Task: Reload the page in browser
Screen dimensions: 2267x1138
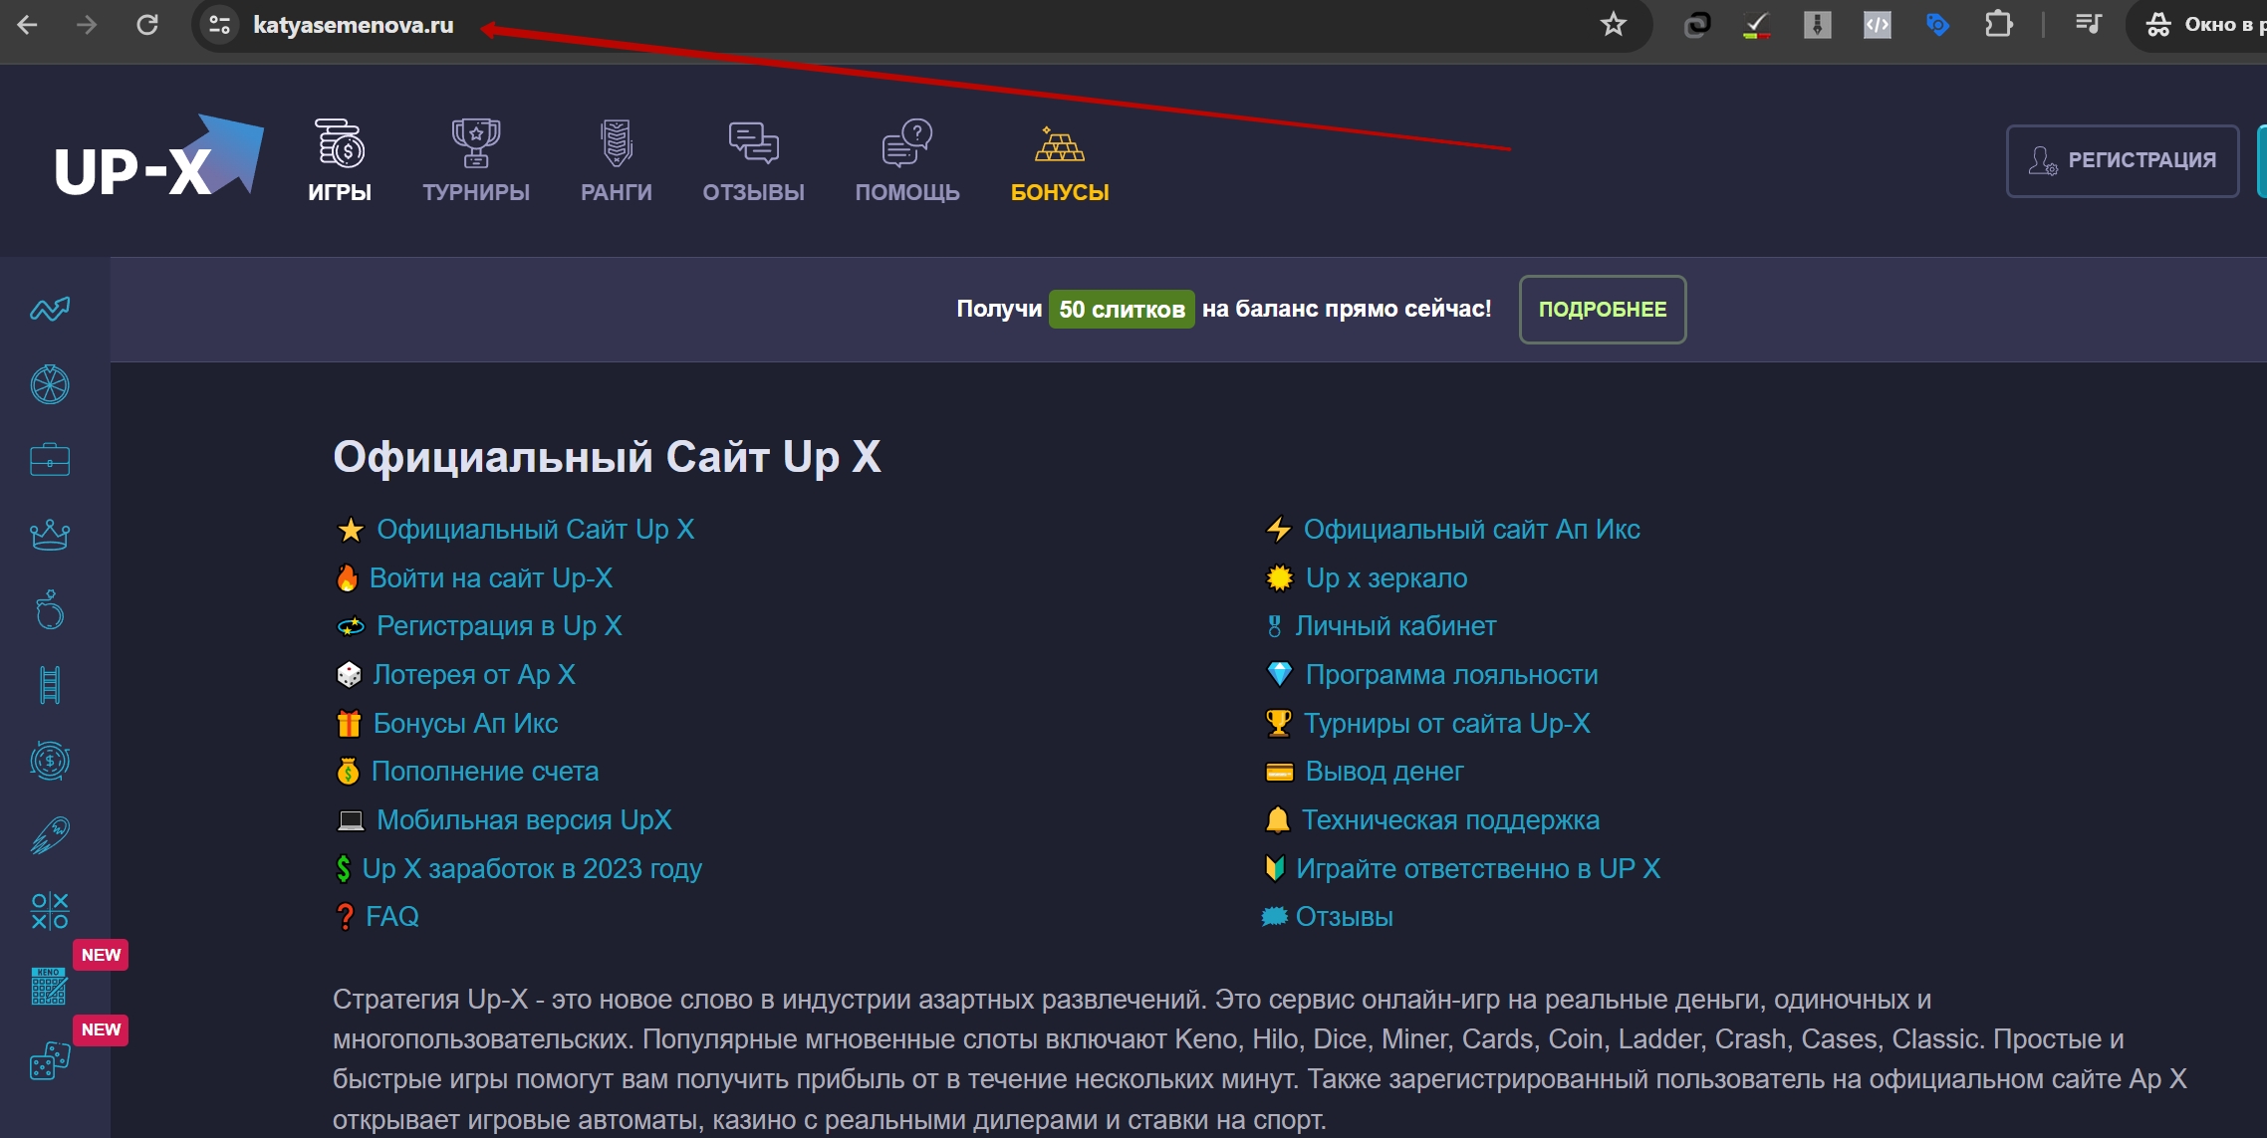Action: pos(147,25)
